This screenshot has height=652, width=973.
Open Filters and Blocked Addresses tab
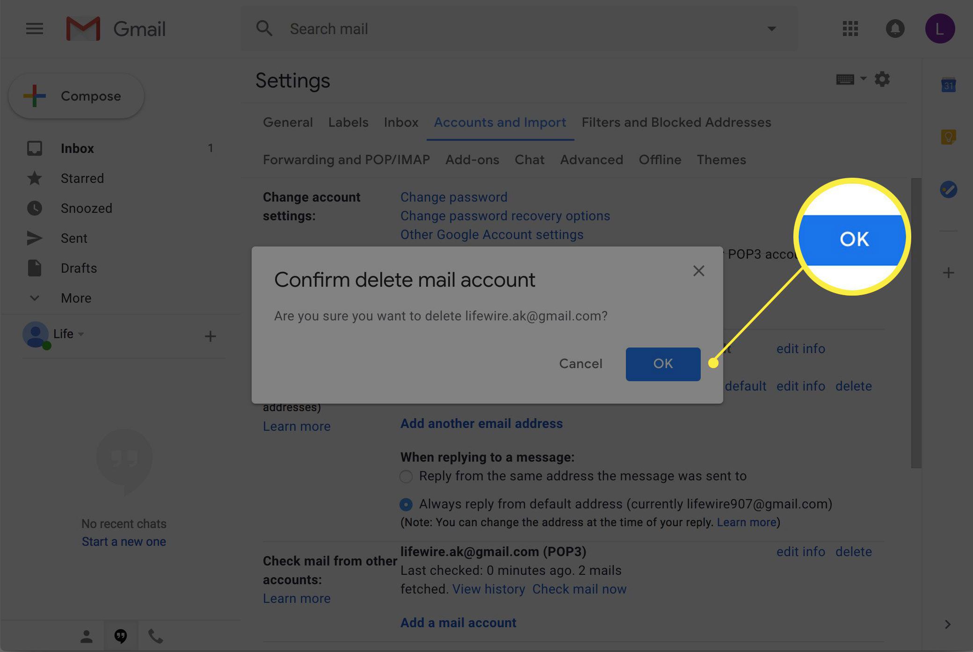coord(676,123)
